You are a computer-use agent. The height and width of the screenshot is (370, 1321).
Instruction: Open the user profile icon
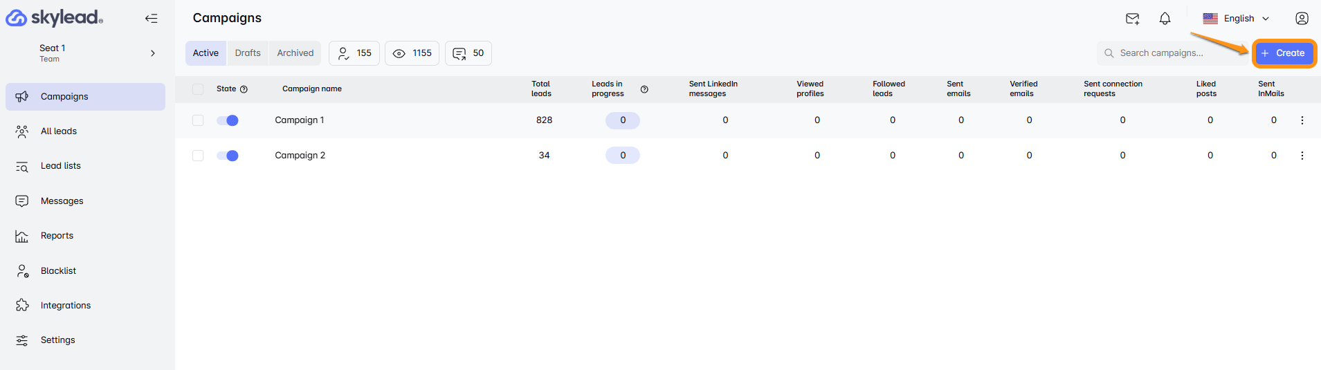pos(1301,19)
